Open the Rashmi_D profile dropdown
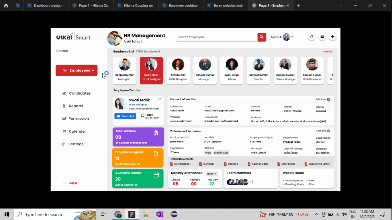The height and width of the screenshot is (220, 392). (x=292, y=37)
